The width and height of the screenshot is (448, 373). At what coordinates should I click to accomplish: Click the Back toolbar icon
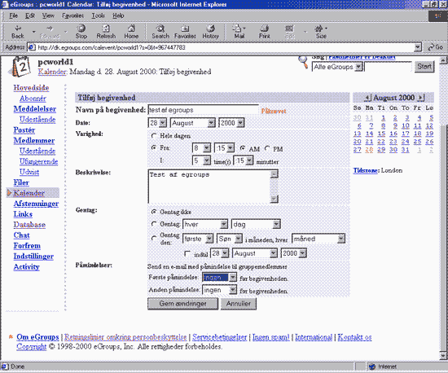click(x=18, y=32)
